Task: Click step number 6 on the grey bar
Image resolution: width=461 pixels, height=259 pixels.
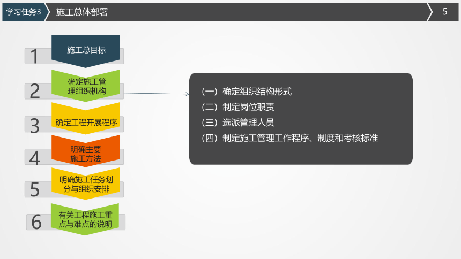Action: point(36,222)
